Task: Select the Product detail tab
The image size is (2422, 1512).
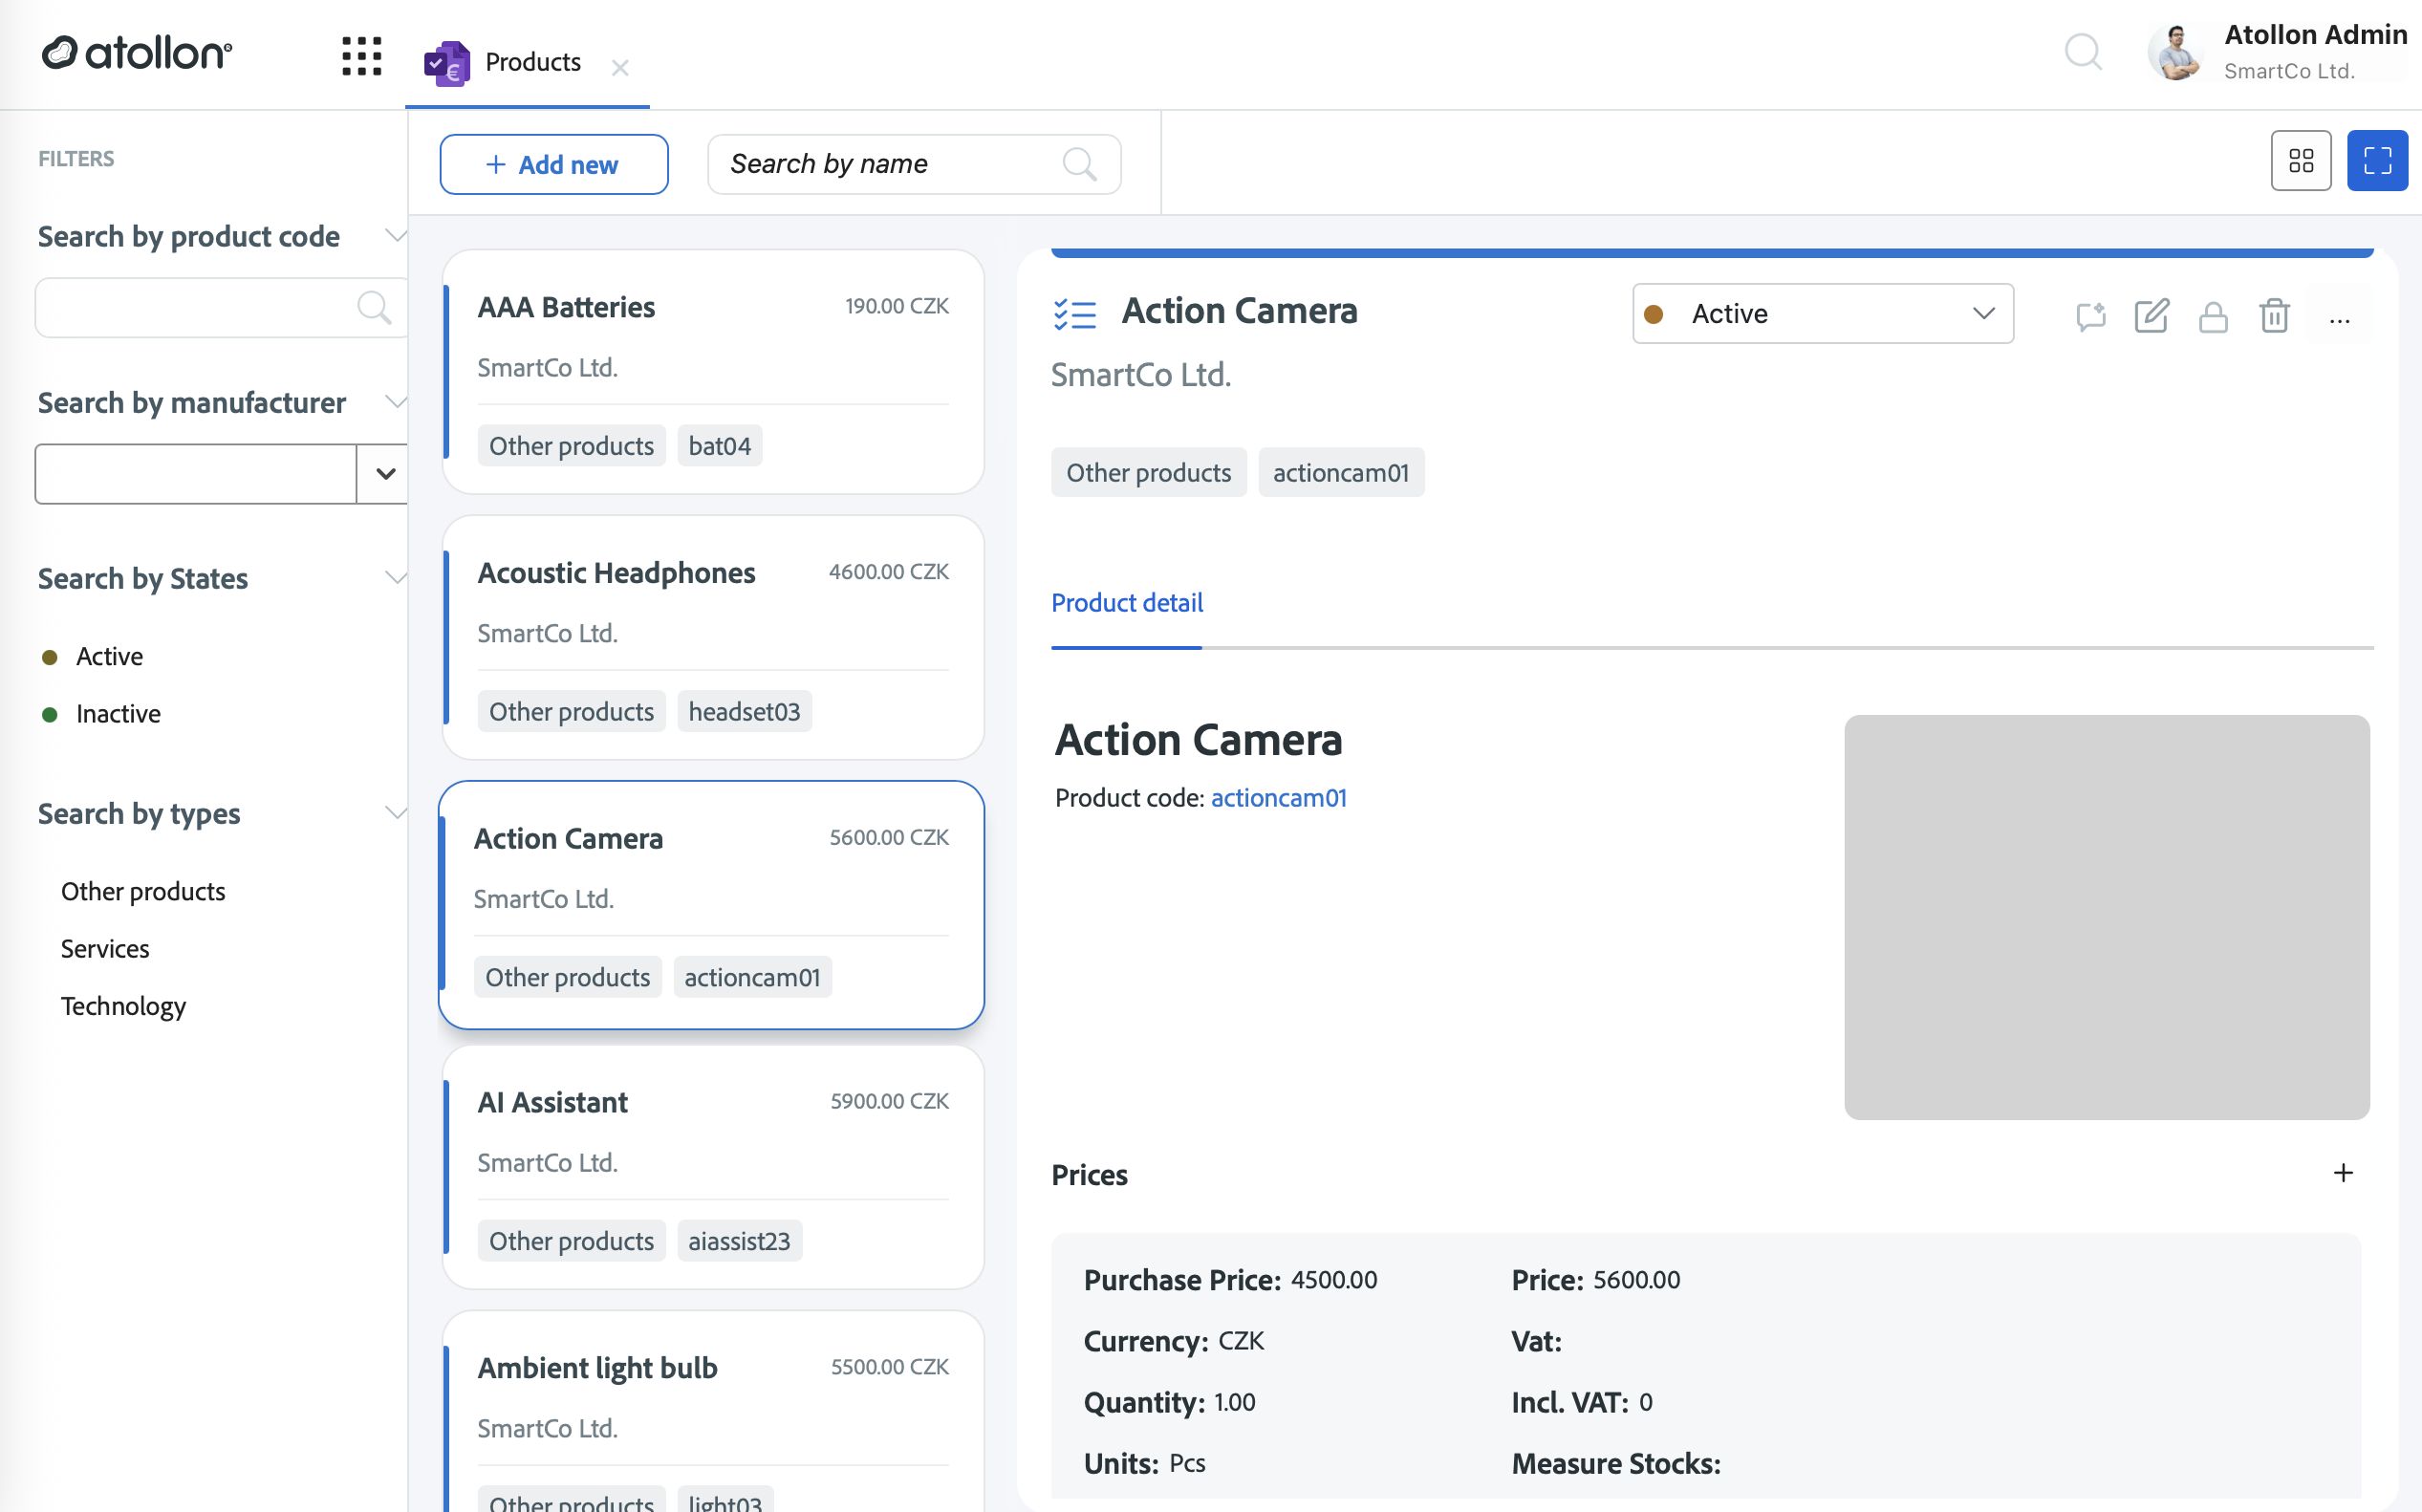Action: [1126, 603]
